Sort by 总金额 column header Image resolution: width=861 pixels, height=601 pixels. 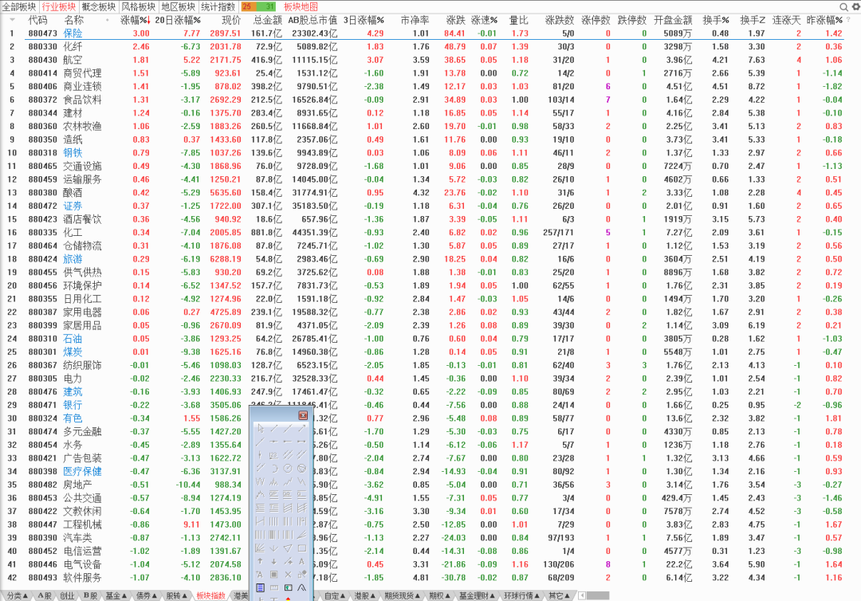(x=267, y=20)
